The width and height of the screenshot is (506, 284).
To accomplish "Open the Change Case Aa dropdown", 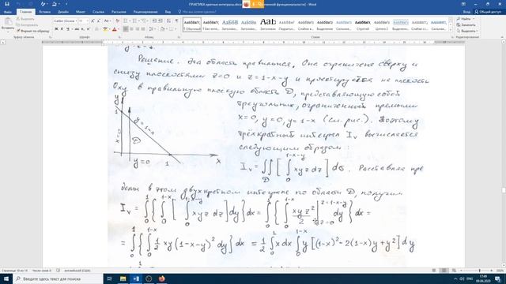I will (x=107, y=21).
